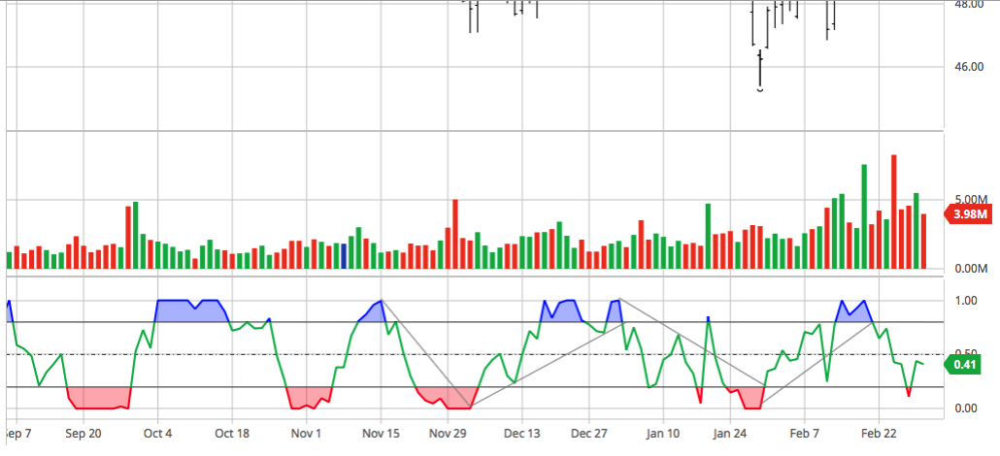Click the 46.00 price axis label

click(x=969, y=66)
